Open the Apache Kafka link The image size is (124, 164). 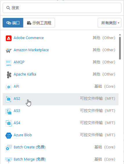tap(25, 74)
